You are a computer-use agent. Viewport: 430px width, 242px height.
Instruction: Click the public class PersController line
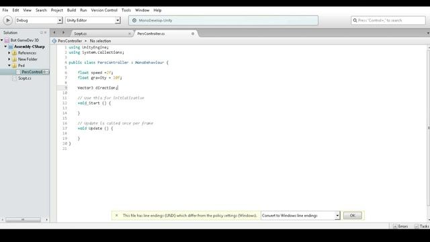pyautogui.click(x=118, y=63)
